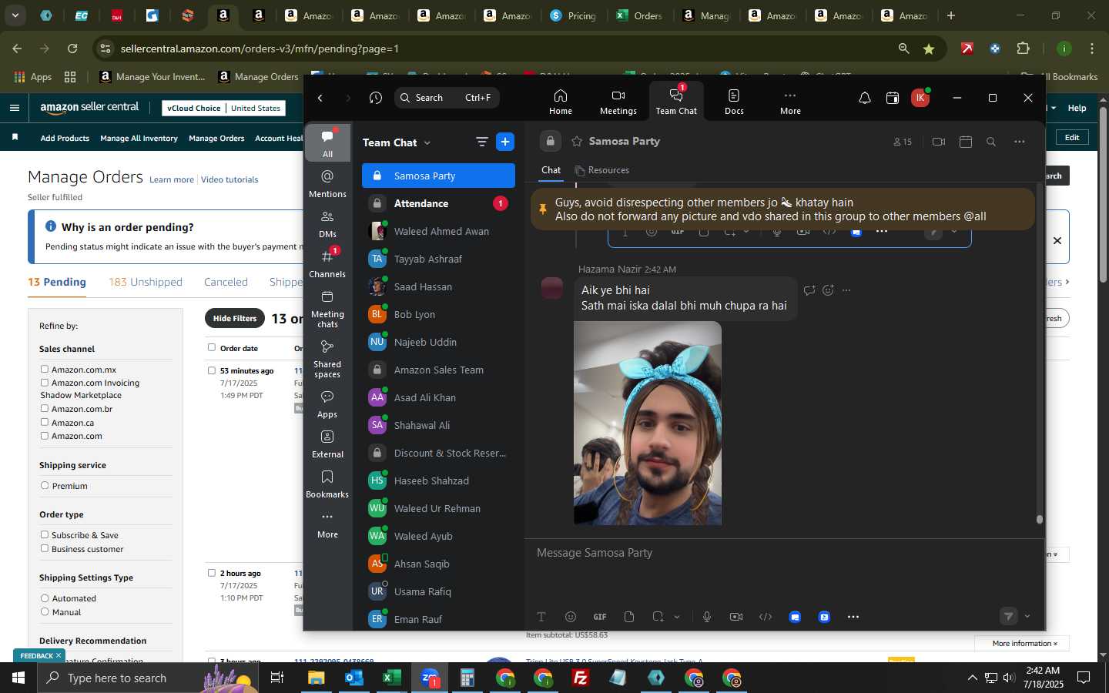The width and height of the screenshot is (1109, 693).
Task: Select the Premium shipping service radio
Action: tap(45, 485)
